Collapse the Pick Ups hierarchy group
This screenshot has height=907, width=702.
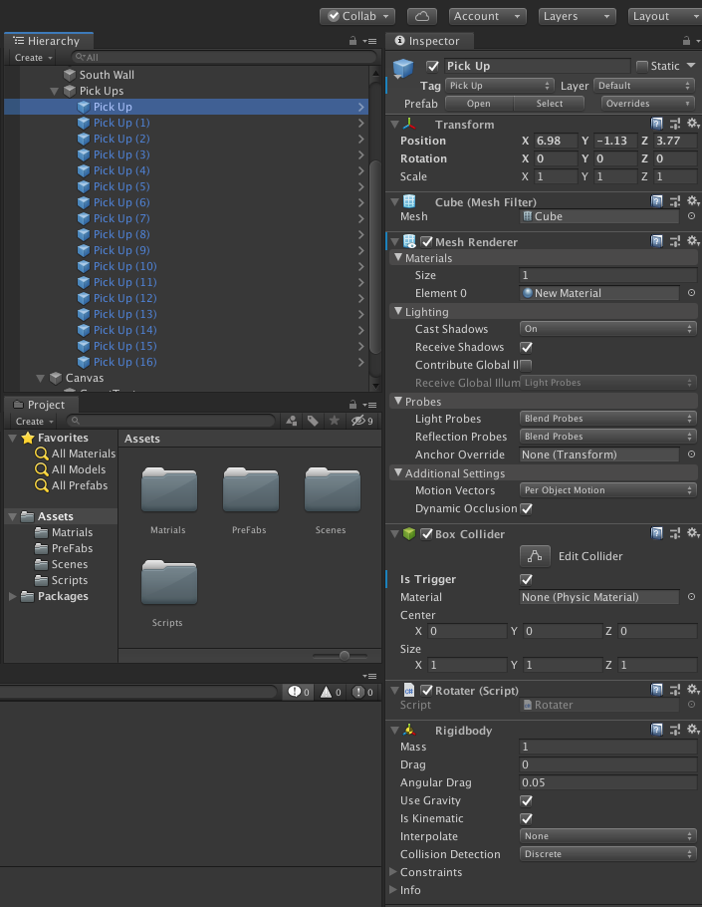pos(55,91)
